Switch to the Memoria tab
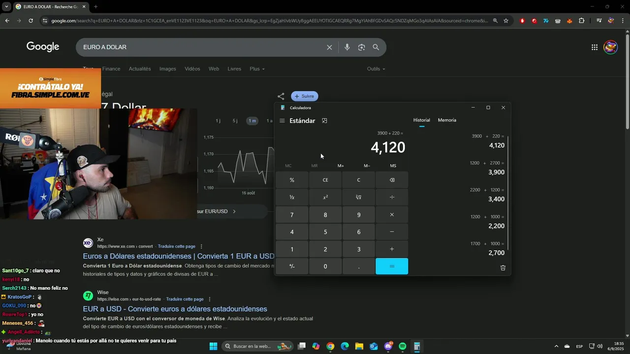This screenshot has width=630, height=354. pos(447,120)
